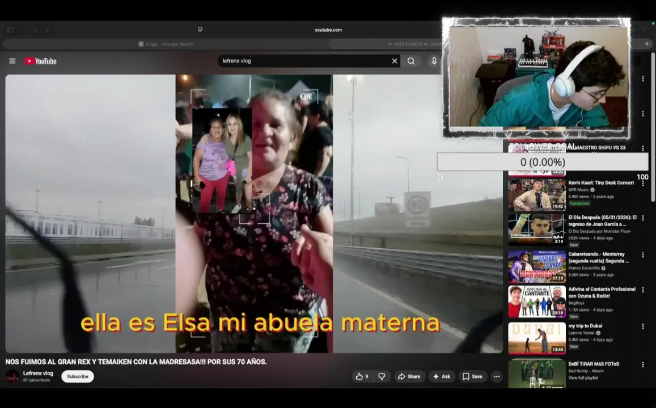Open the 'MAESTRO SHIFU VS 33' video title
The width and height of the screenshot is (656, 408).
click(598, 147)
